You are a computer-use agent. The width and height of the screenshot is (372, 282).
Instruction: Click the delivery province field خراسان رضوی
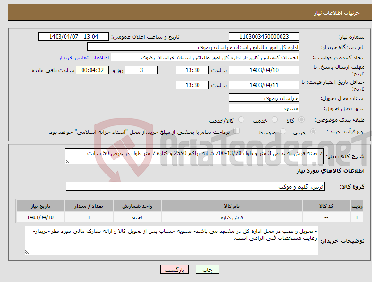[264, 98]
